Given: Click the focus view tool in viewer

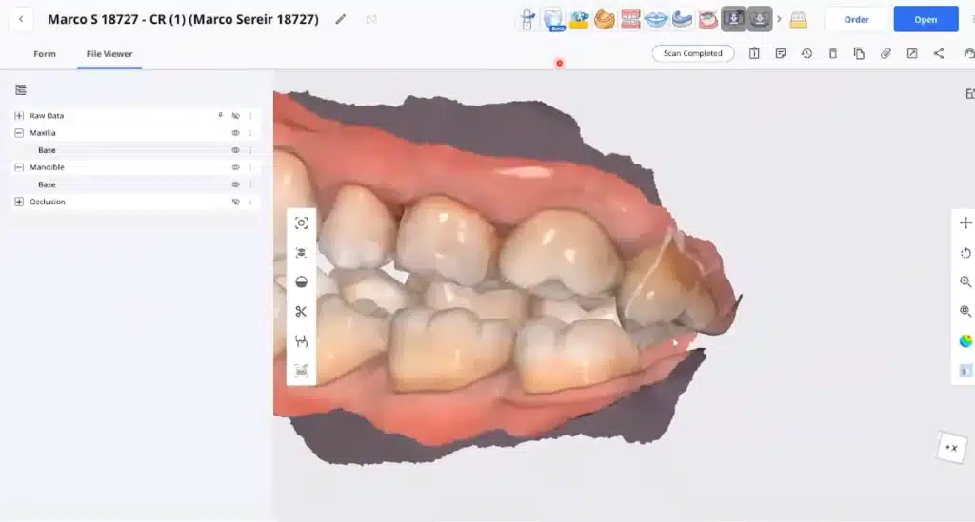Looking at the screenshot, I should pos(301,223).
